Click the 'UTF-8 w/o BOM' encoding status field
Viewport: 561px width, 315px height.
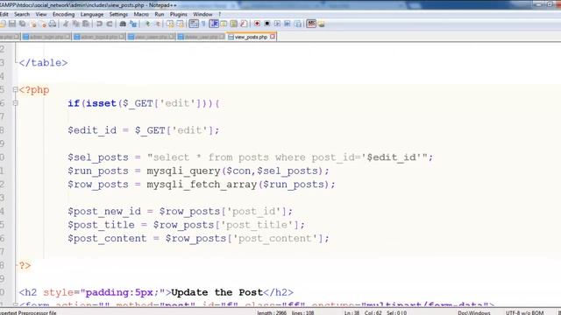[x=524, y=313]
